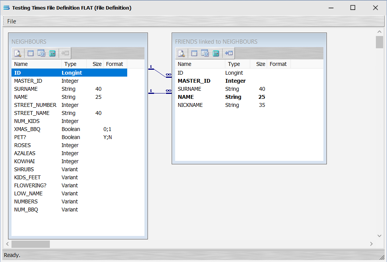Click the calculator icon in FRIENDS toolbar

click(x=216, y=53)
